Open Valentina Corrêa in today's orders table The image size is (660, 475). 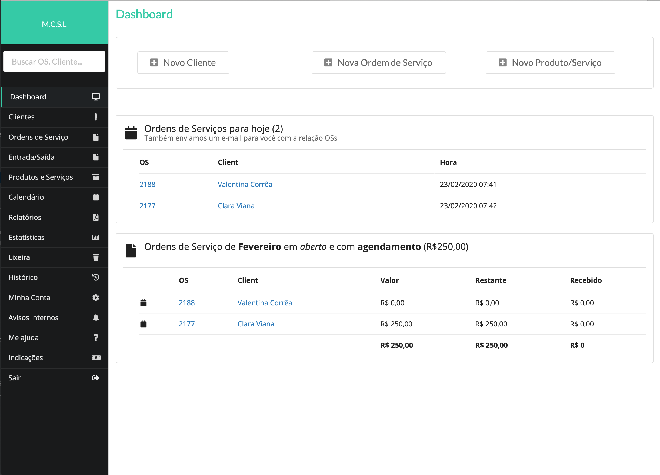coord(245,185)
